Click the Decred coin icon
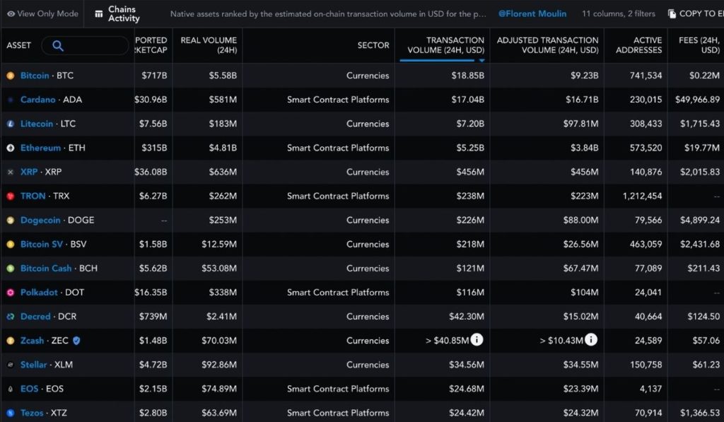 click(10, 316)
